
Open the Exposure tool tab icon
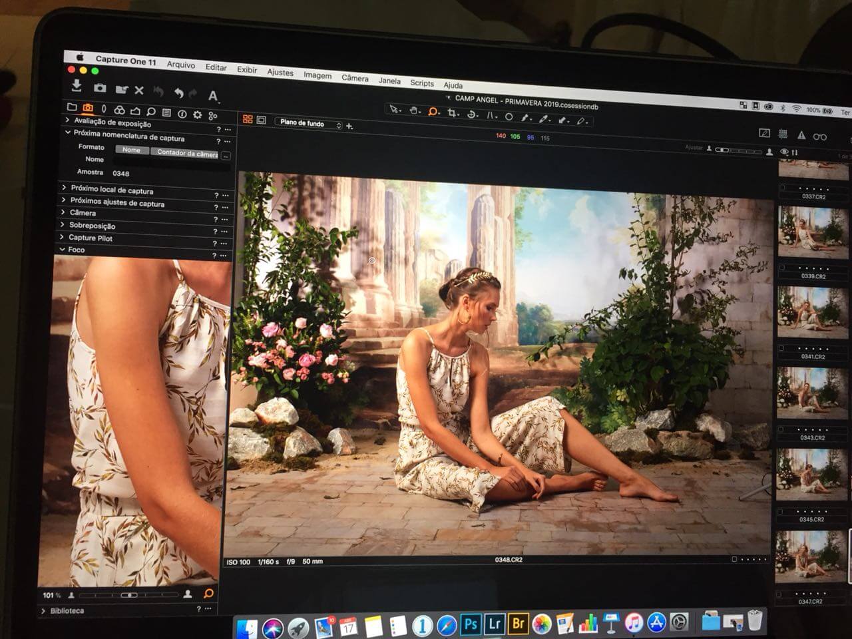coord(135,111)
